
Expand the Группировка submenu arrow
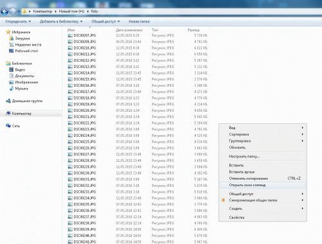coord(302,141)
